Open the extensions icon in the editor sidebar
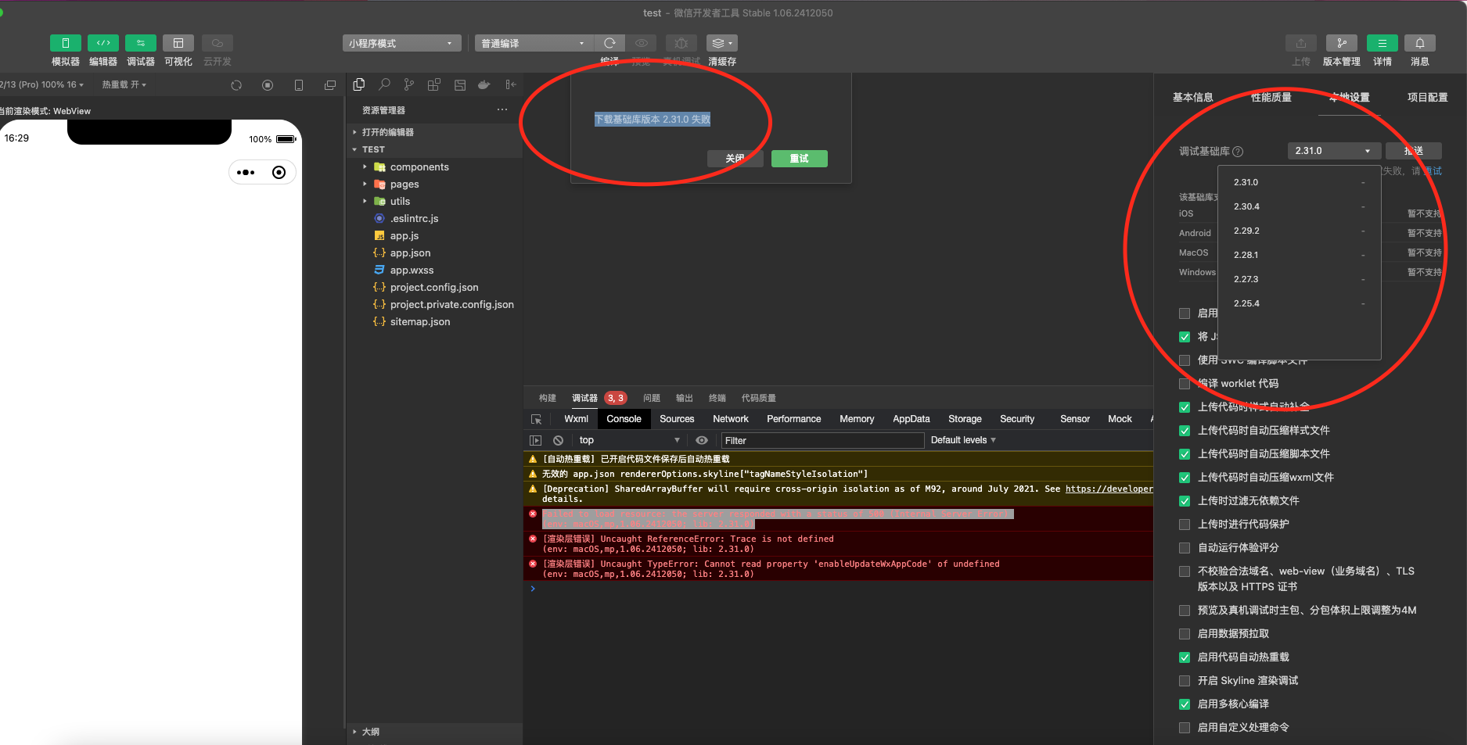Screen dimensions: 1467x745 [x=434, y=84]
